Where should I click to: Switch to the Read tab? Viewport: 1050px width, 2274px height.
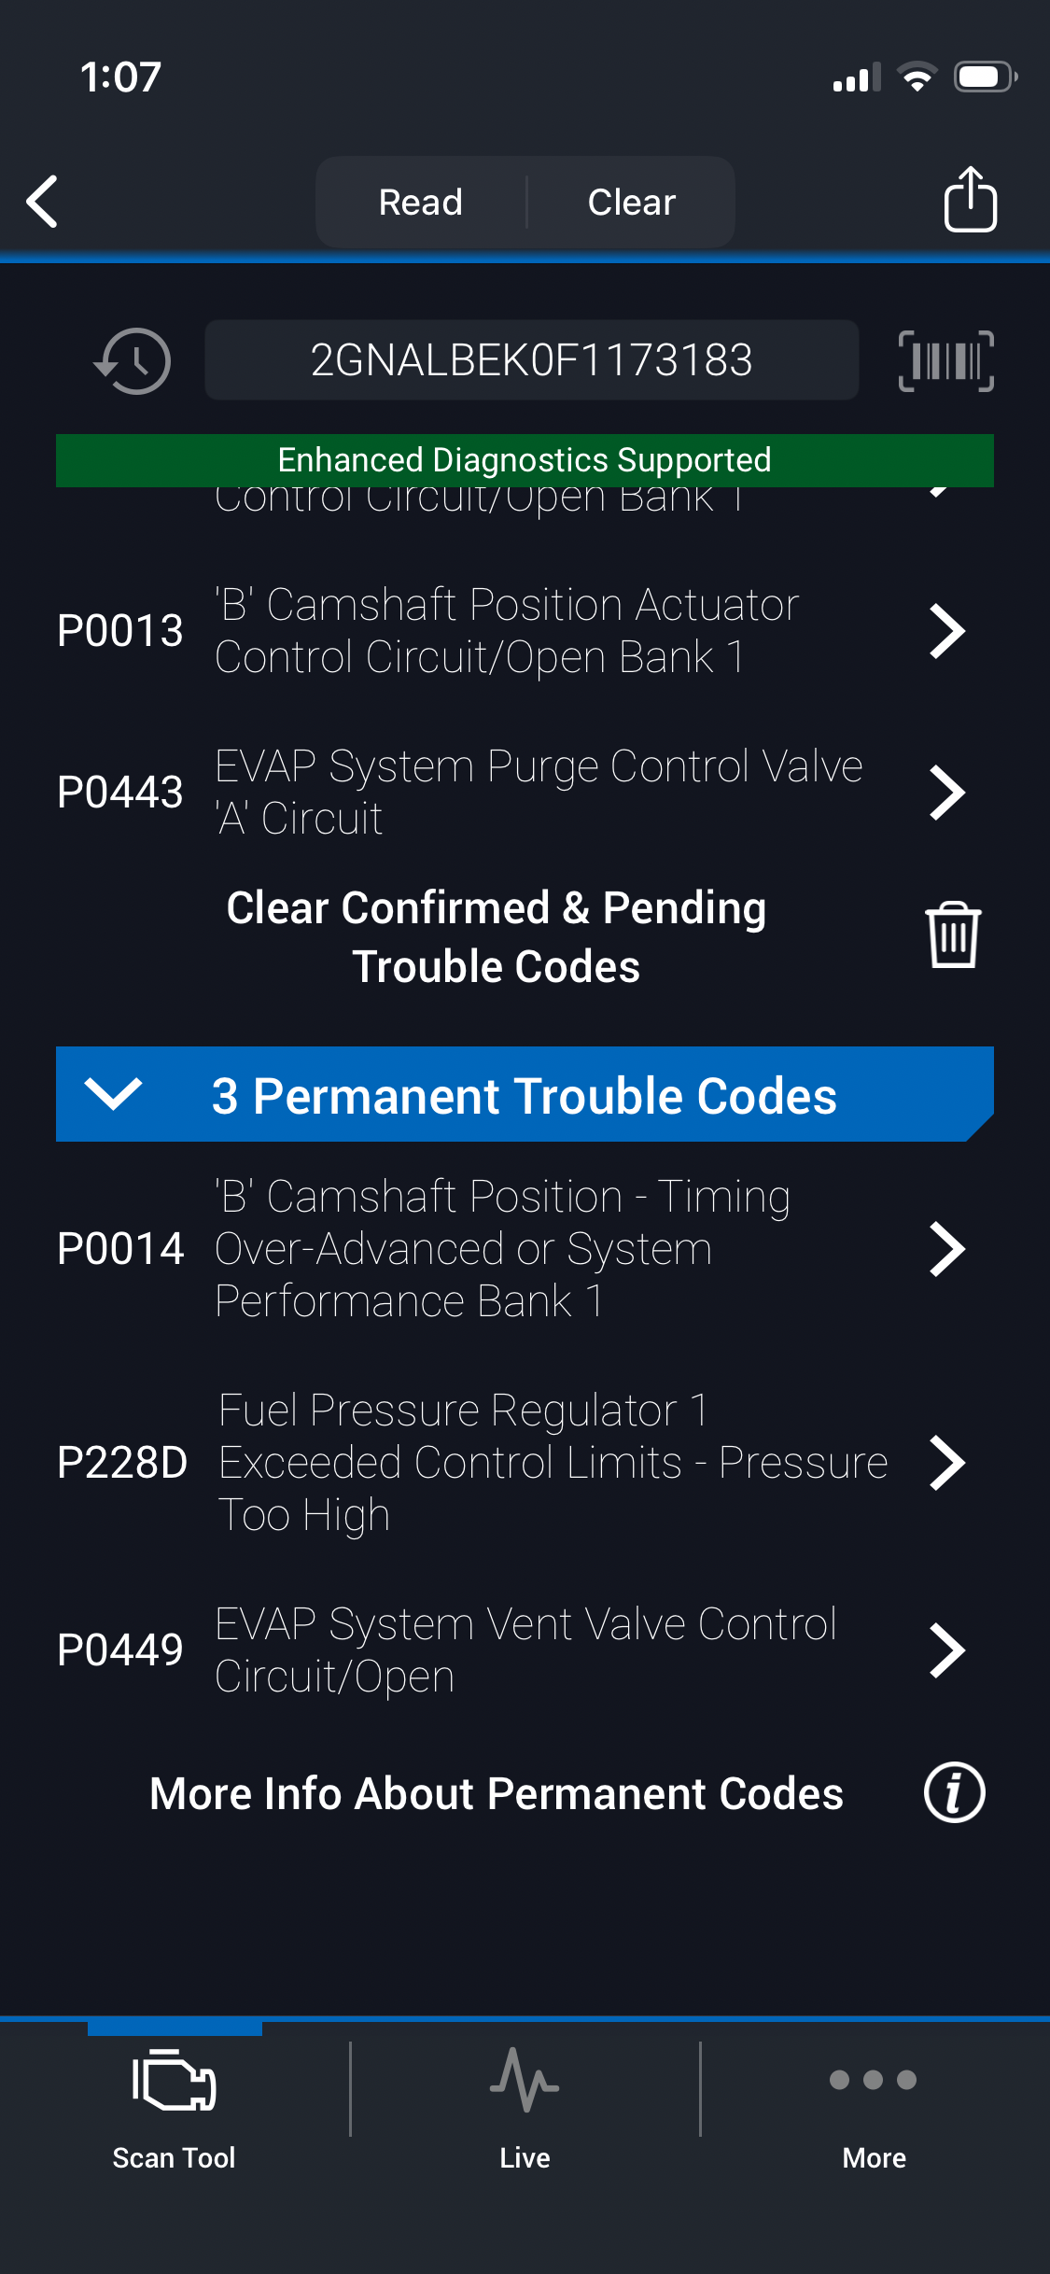421,203
